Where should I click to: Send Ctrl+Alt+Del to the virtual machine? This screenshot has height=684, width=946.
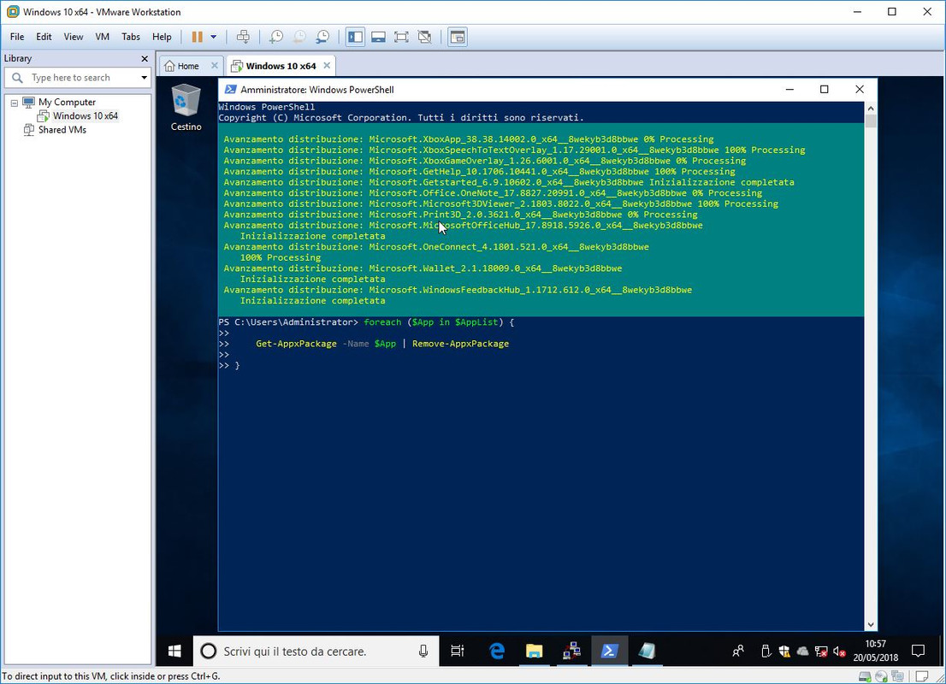(243, 37)
